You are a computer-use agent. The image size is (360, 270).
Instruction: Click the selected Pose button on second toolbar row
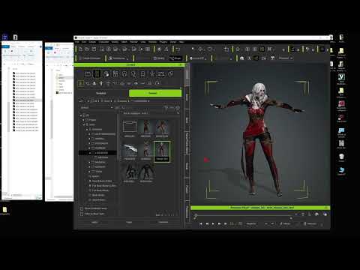coord(175,58)
